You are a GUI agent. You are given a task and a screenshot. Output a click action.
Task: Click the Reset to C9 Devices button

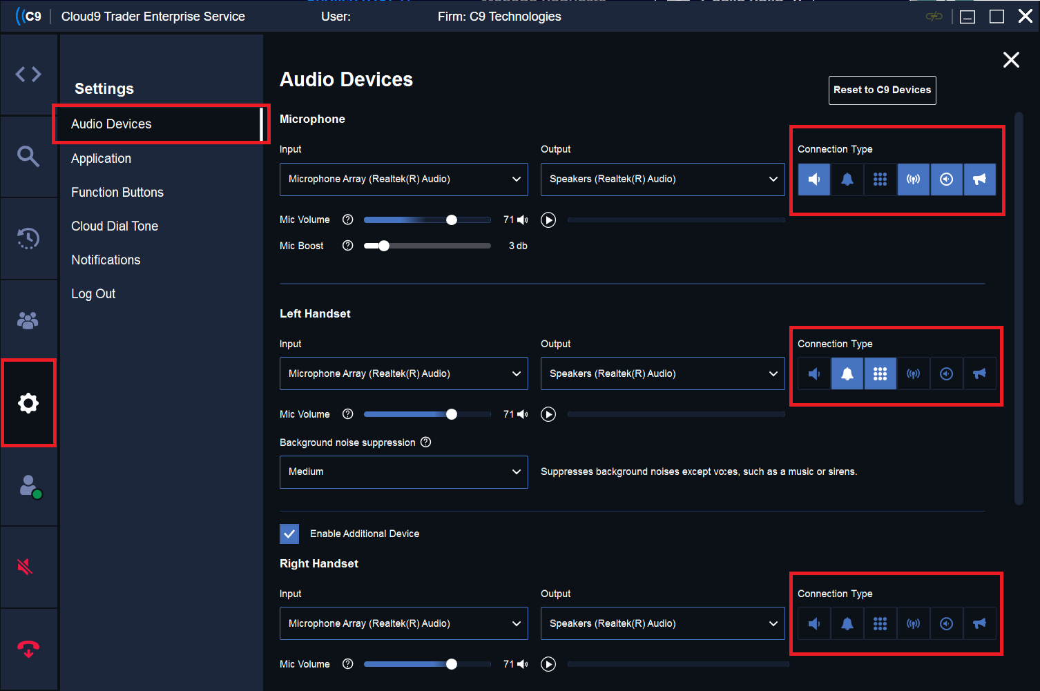pyautogui.click(x=882, y=90)
